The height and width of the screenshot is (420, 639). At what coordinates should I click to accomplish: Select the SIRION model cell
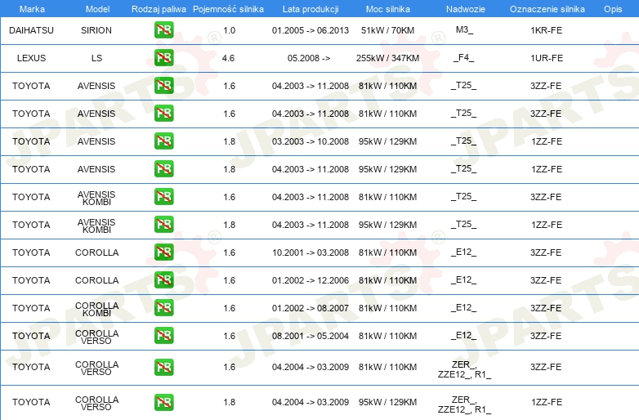(x=96, y=30)
